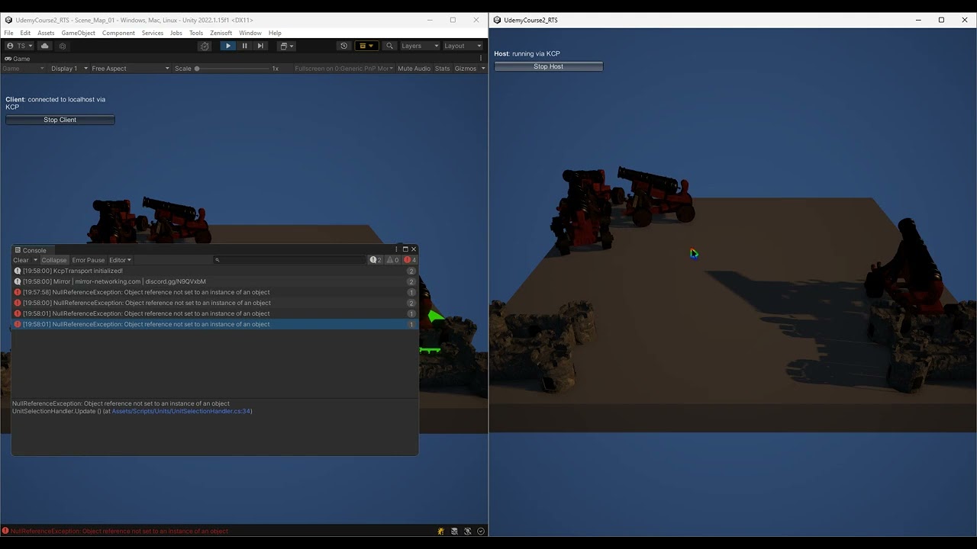This screenshot has width=977, height=549.
Task: Click the bug debug-mode icon in status bar
Action: tap(441, 531)
